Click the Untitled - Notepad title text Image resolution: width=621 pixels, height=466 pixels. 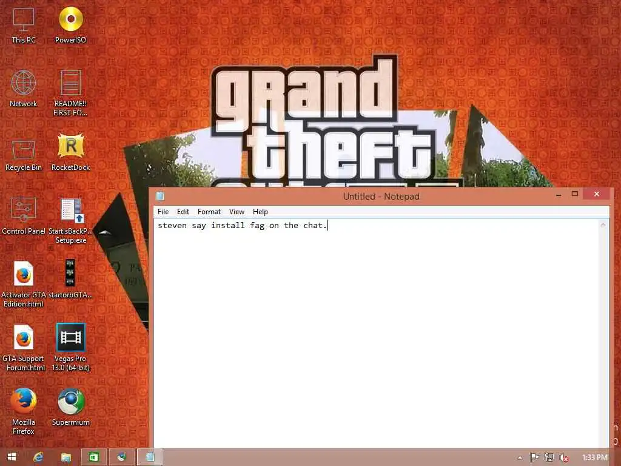(381, 197)
